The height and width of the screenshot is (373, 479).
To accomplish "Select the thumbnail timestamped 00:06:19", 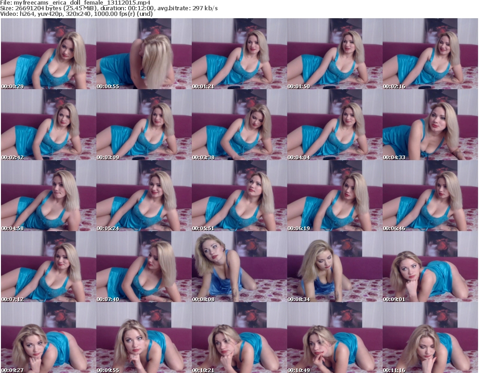I will coord(334,196).
